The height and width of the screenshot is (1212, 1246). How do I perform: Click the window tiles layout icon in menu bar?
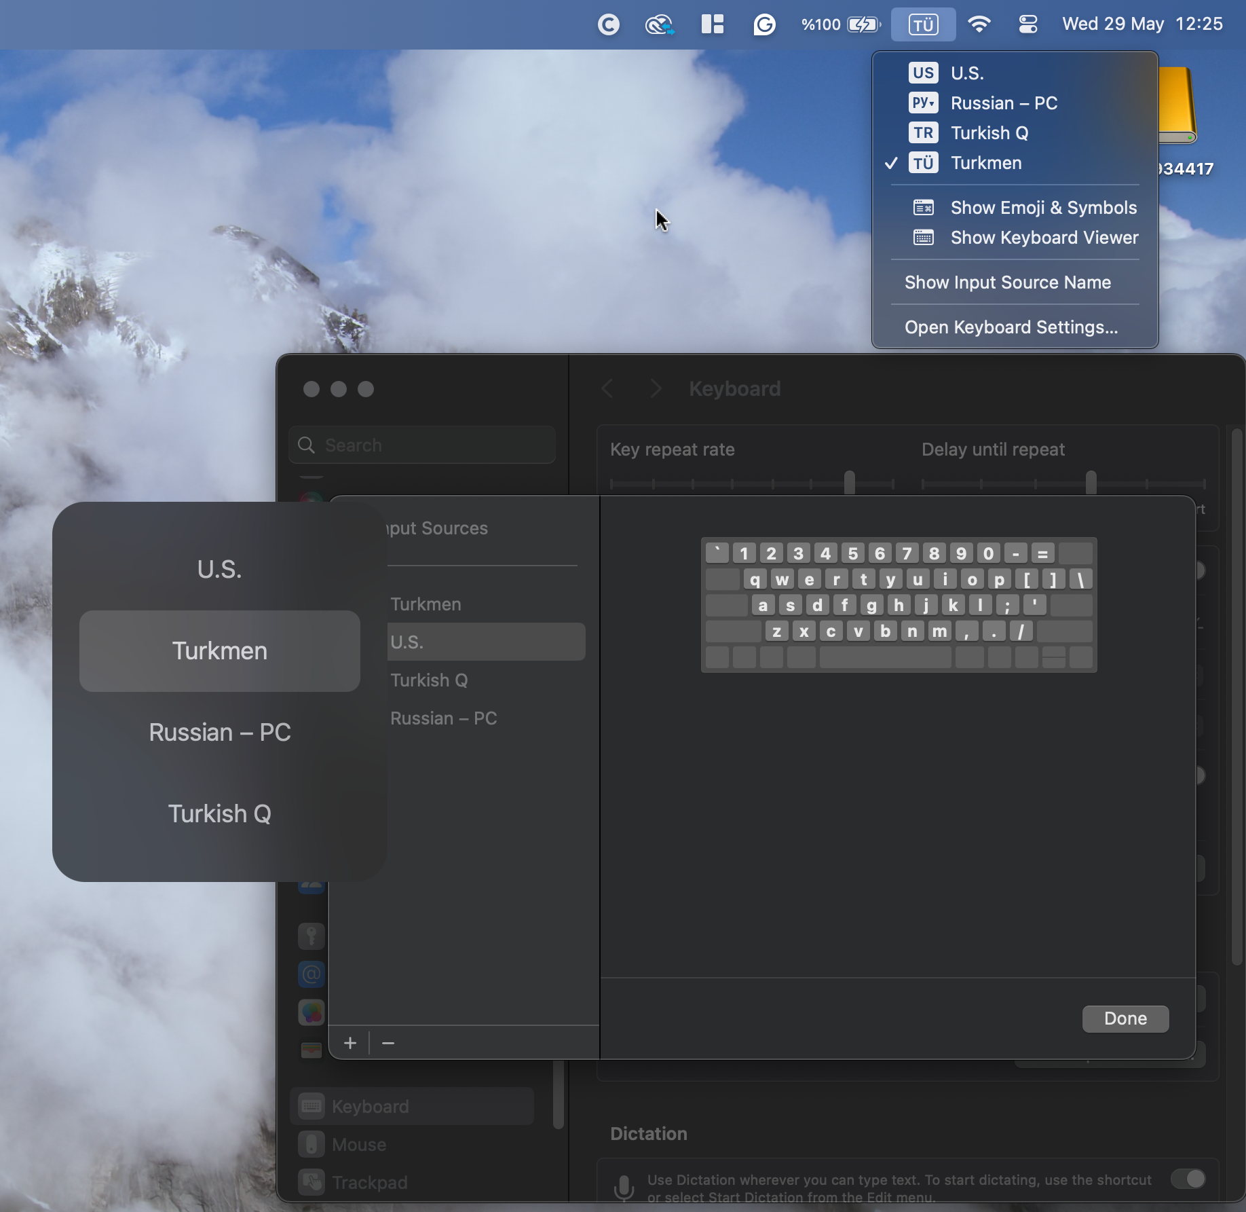(x=713, y=24)
